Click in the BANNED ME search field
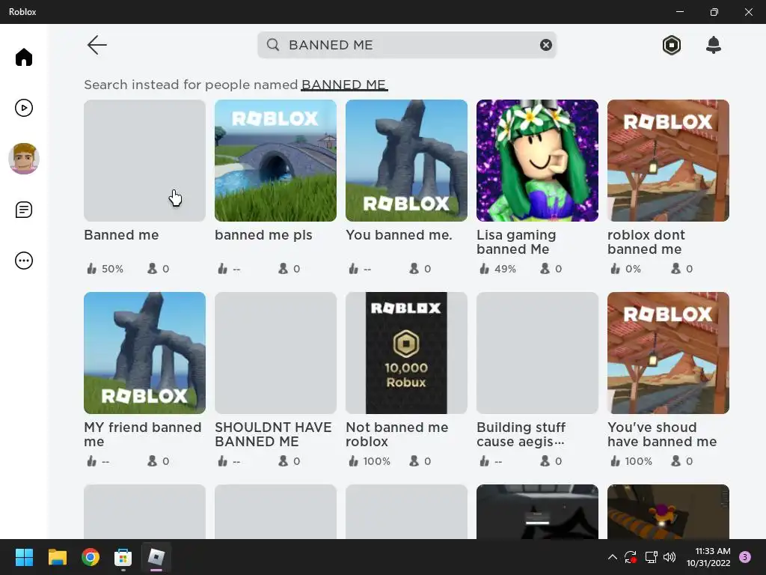 (406, 45)
